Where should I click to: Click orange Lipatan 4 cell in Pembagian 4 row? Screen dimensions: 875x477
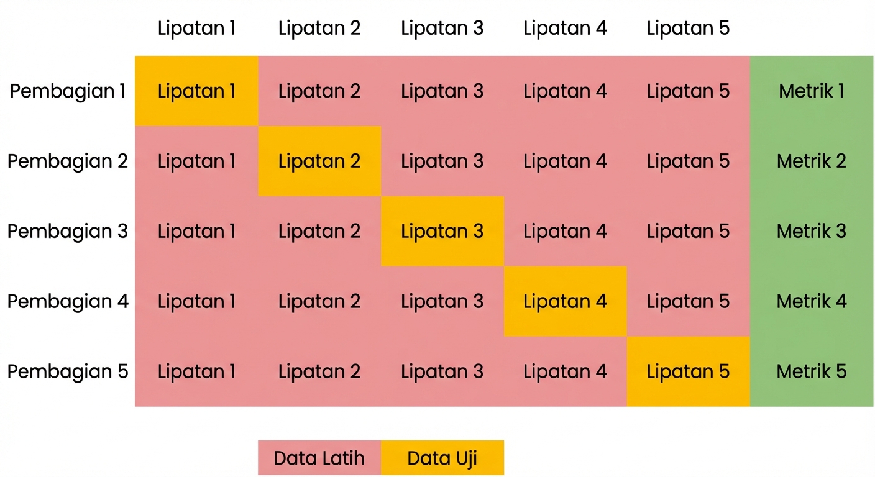click(565, 301)
